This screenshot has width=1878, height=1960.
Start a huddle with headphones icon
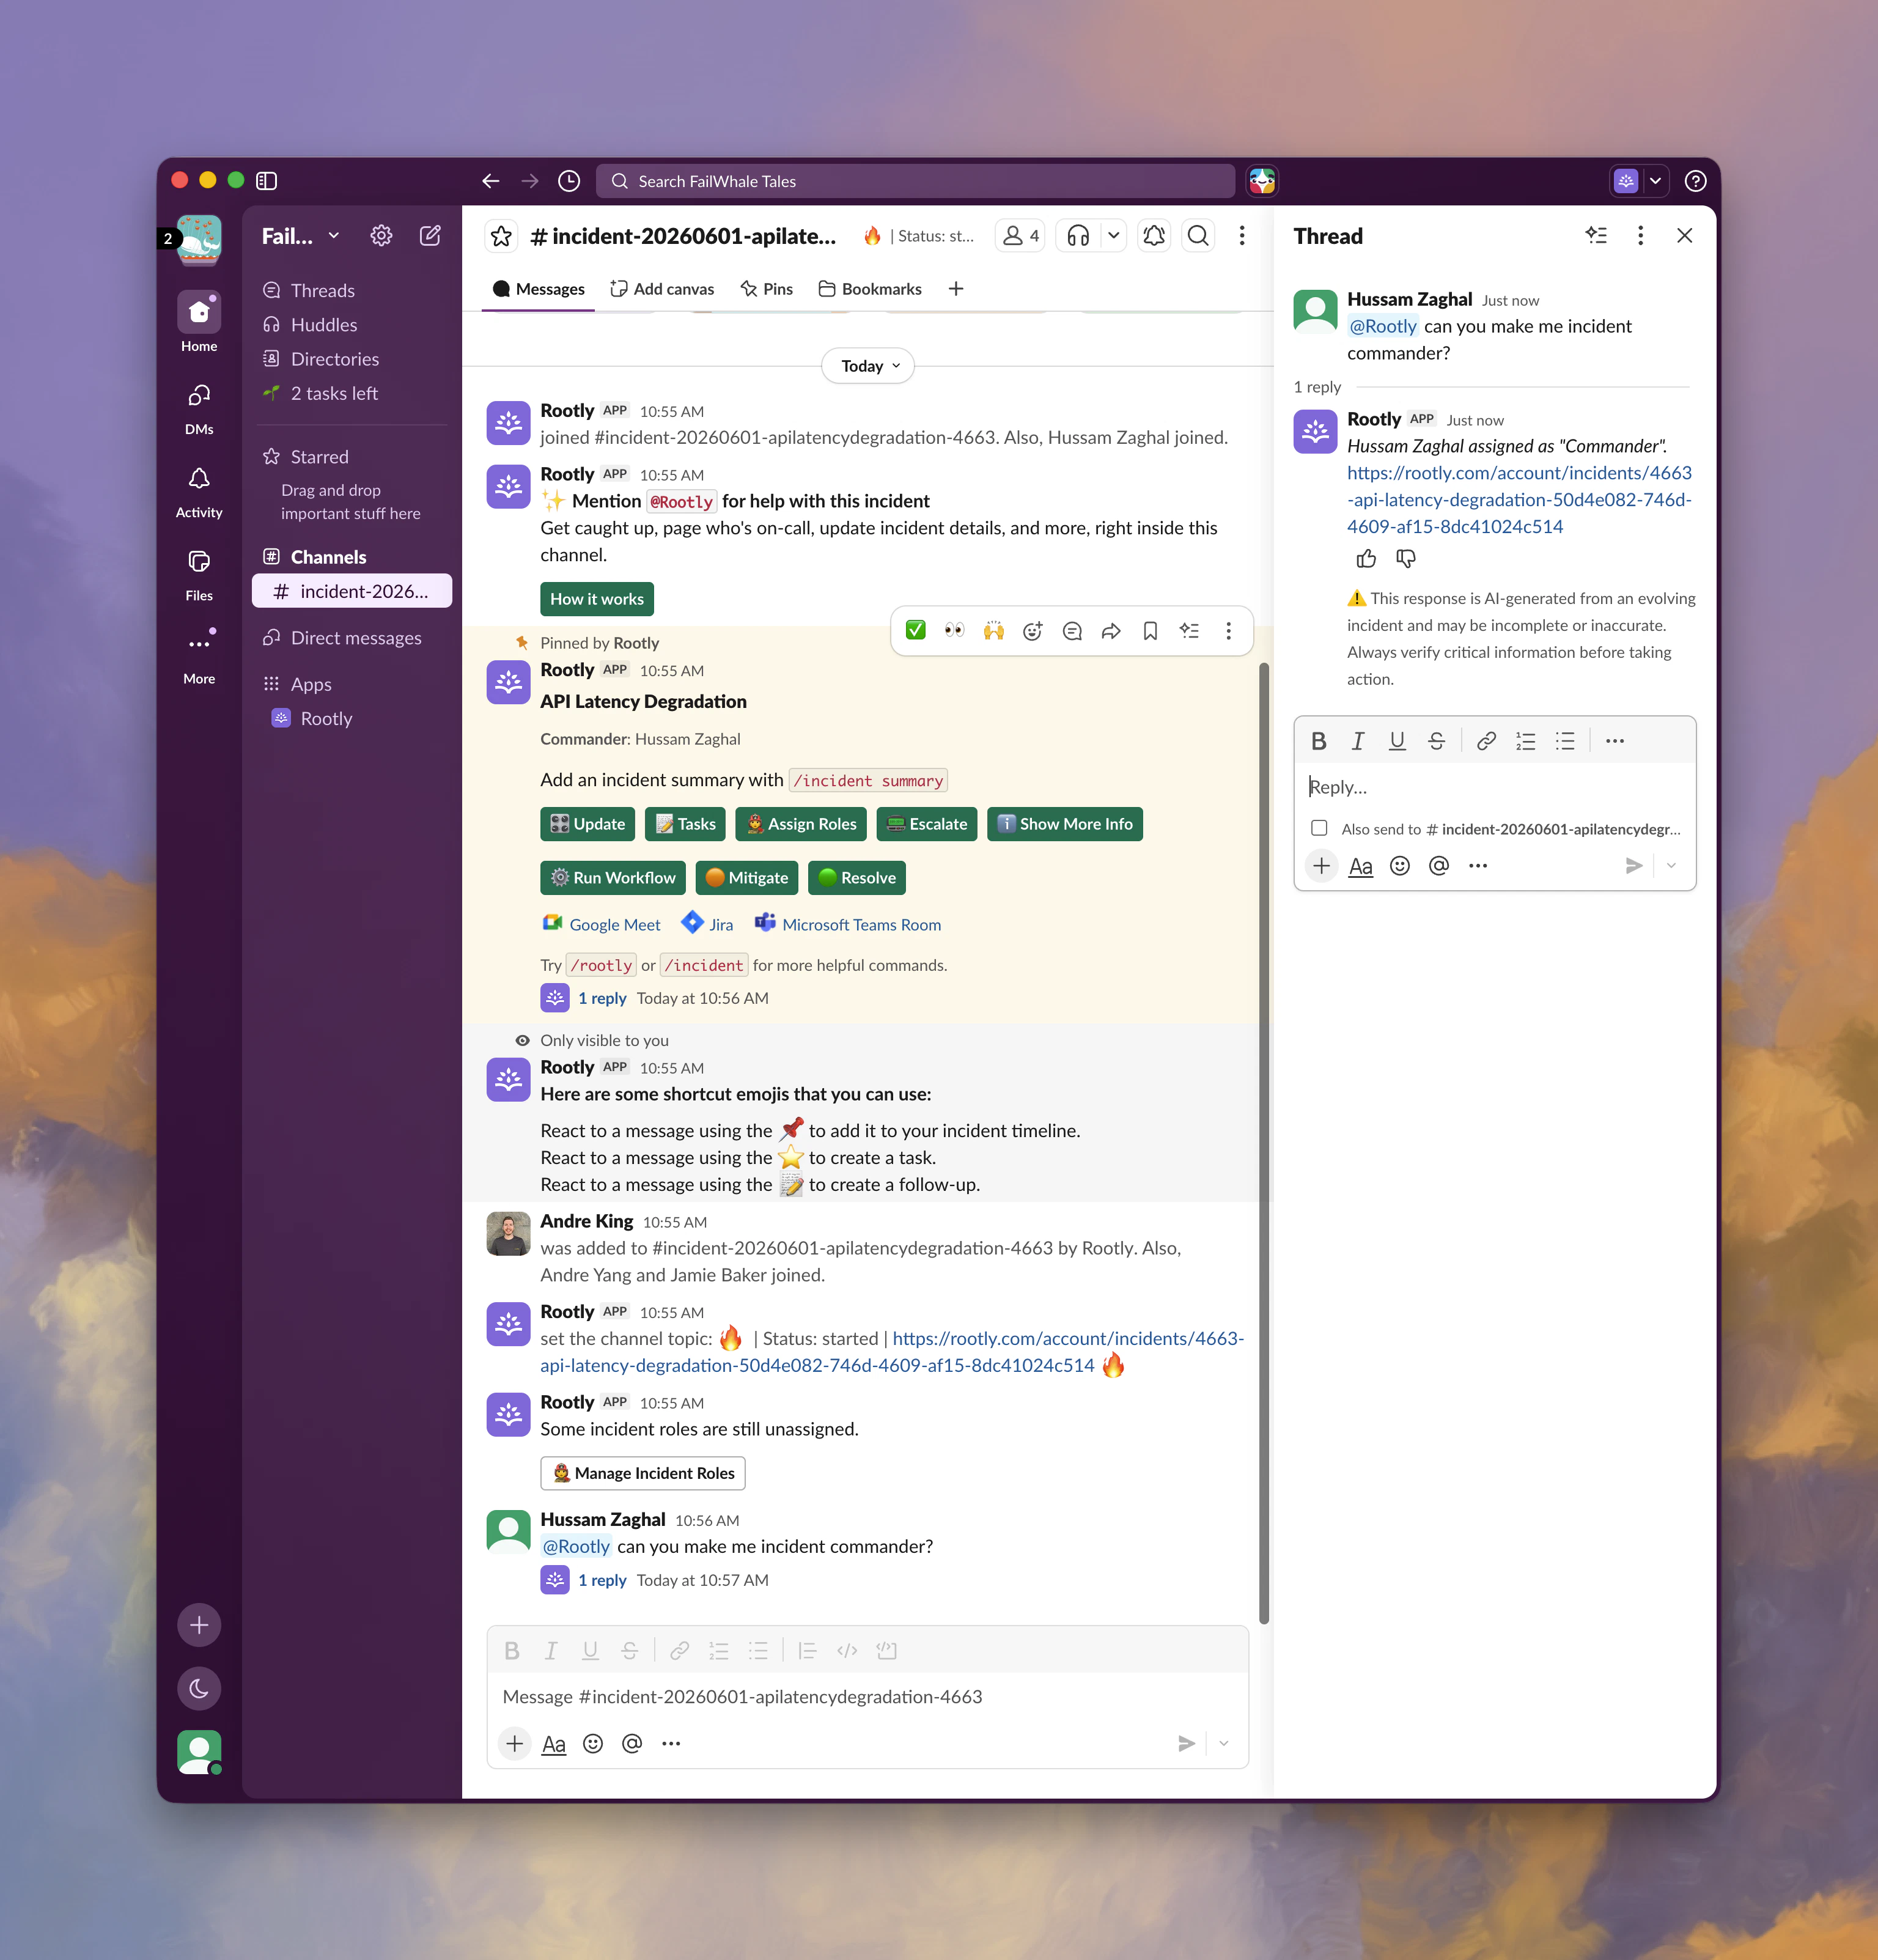point(1078,236)
